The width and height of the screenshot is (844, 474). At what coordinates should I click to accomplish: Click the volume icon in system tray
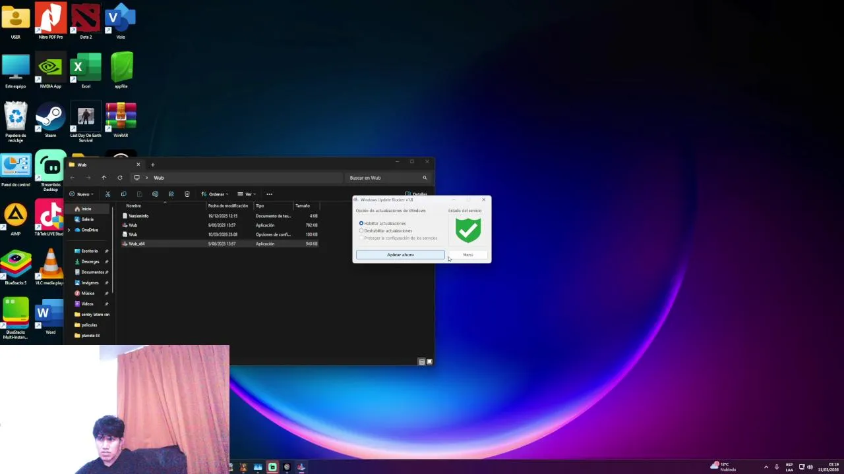coord(810,467)
